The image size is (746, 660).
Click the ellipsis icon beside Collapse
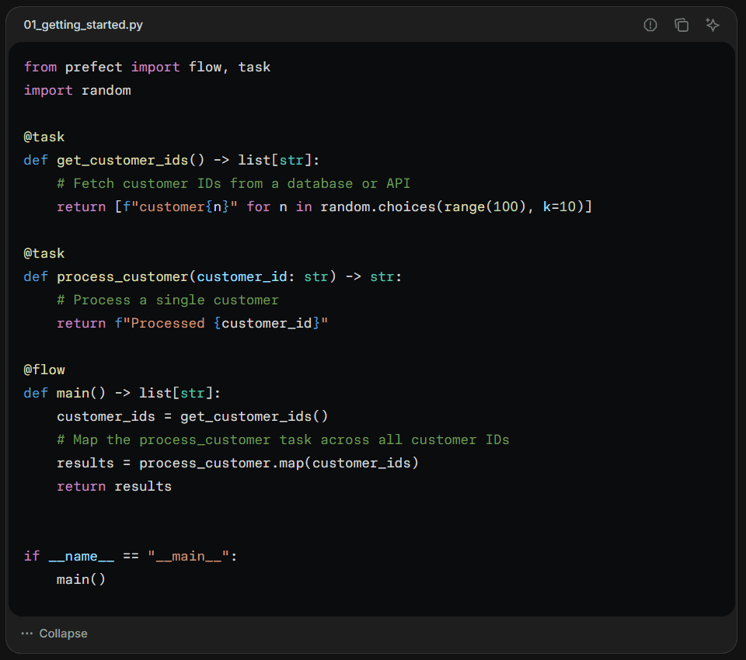(x=27, y=634)
